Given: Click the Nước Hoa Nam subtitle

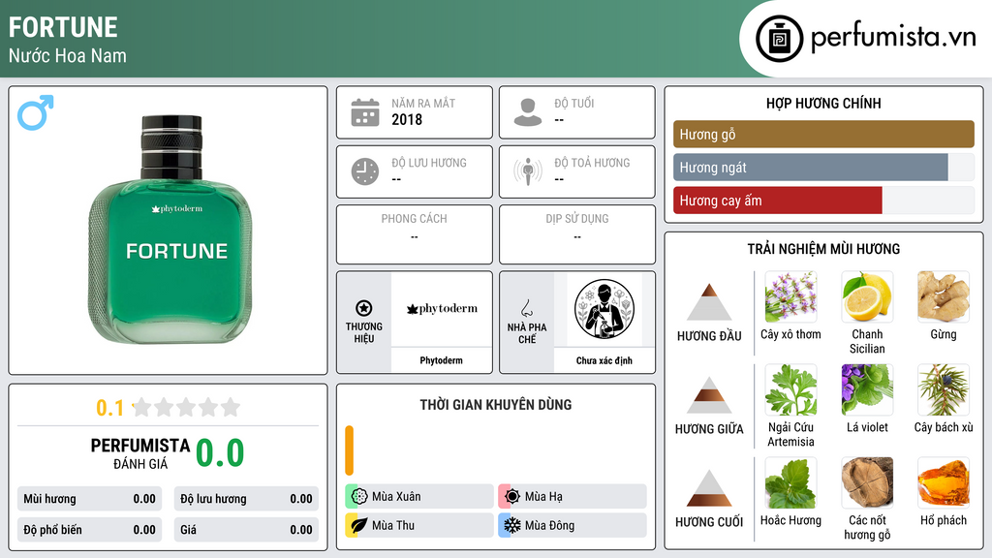Looking at the screenshot, I should tap(68, 55).
